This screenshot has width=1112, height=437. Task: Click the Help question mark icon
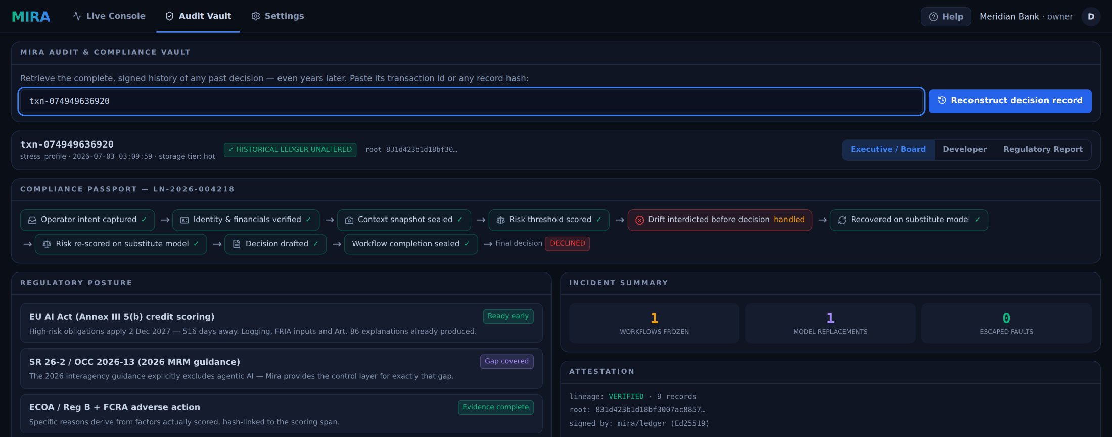tap(934, 17)
